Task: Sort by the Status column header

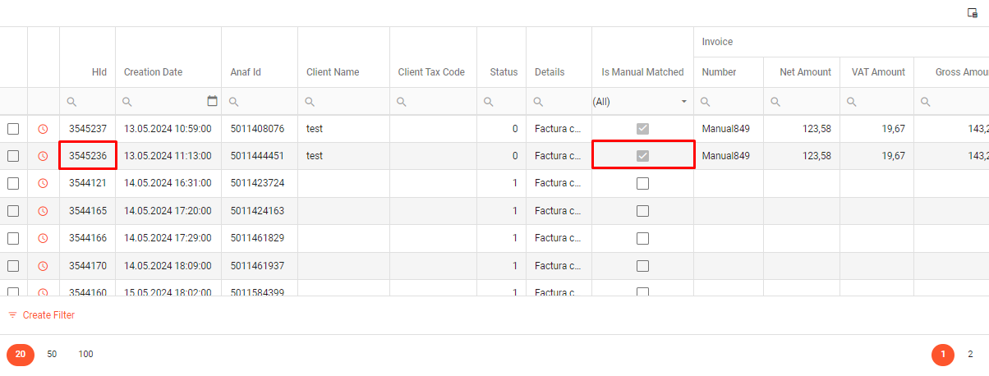Action: 504,72
